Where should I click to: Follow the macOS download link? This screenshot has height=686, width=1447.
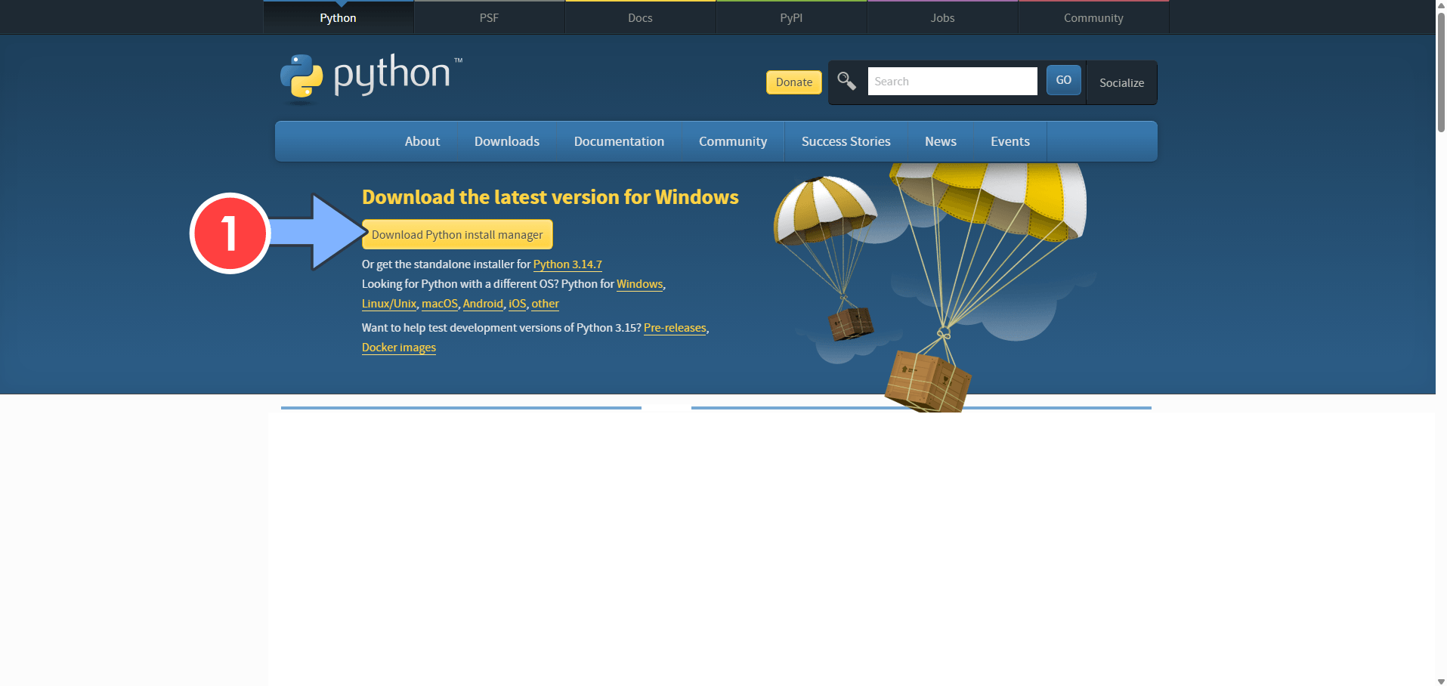(440, 304)
